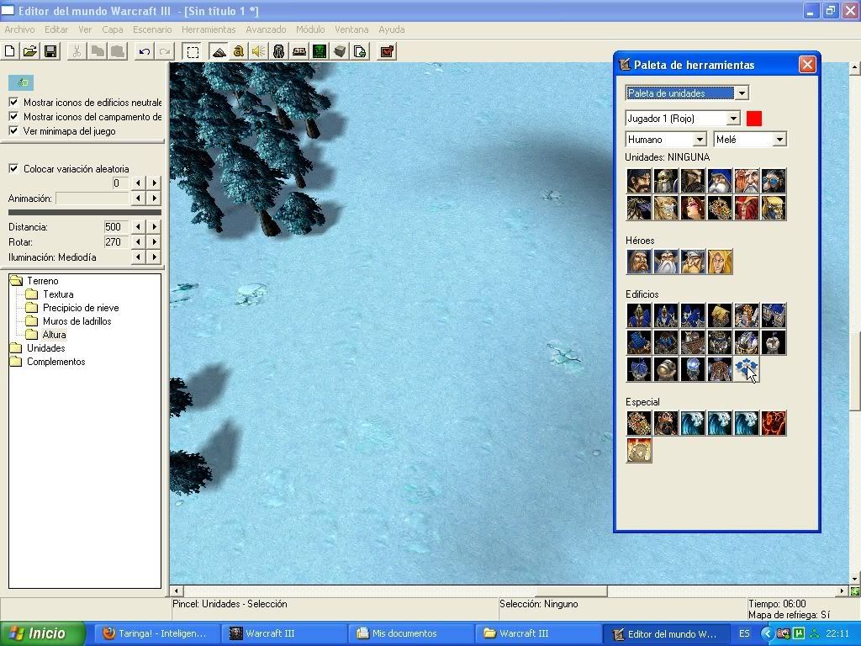This screenshot has width=861, height=646.
Task: Select the Unidades folder in the tree
Action: point(45,348)
